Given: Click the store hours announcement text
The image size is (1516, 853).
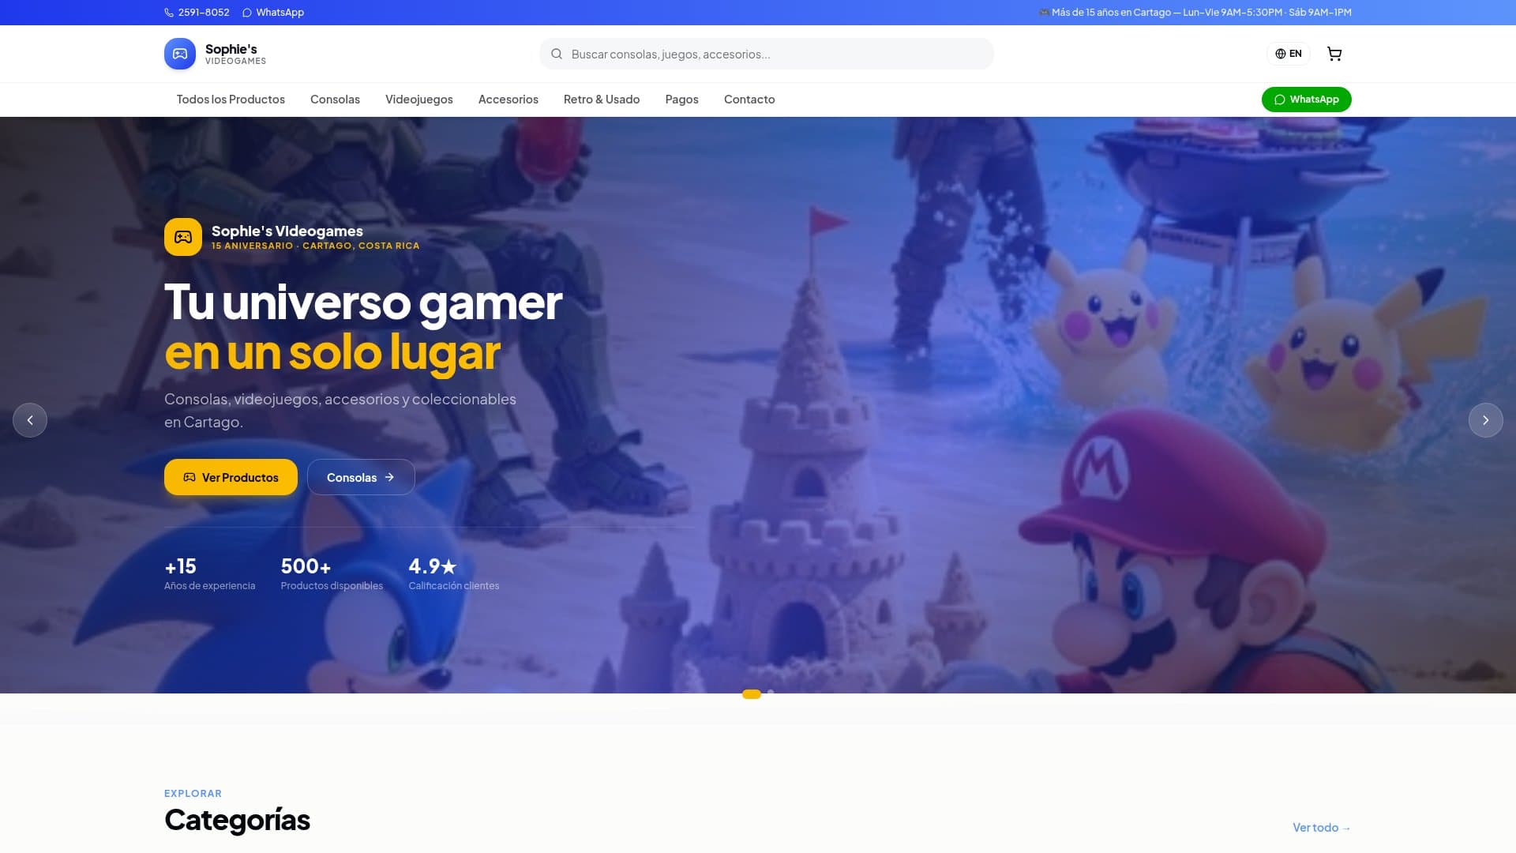Looking at the screenshot, I should tap(1195, 13).
